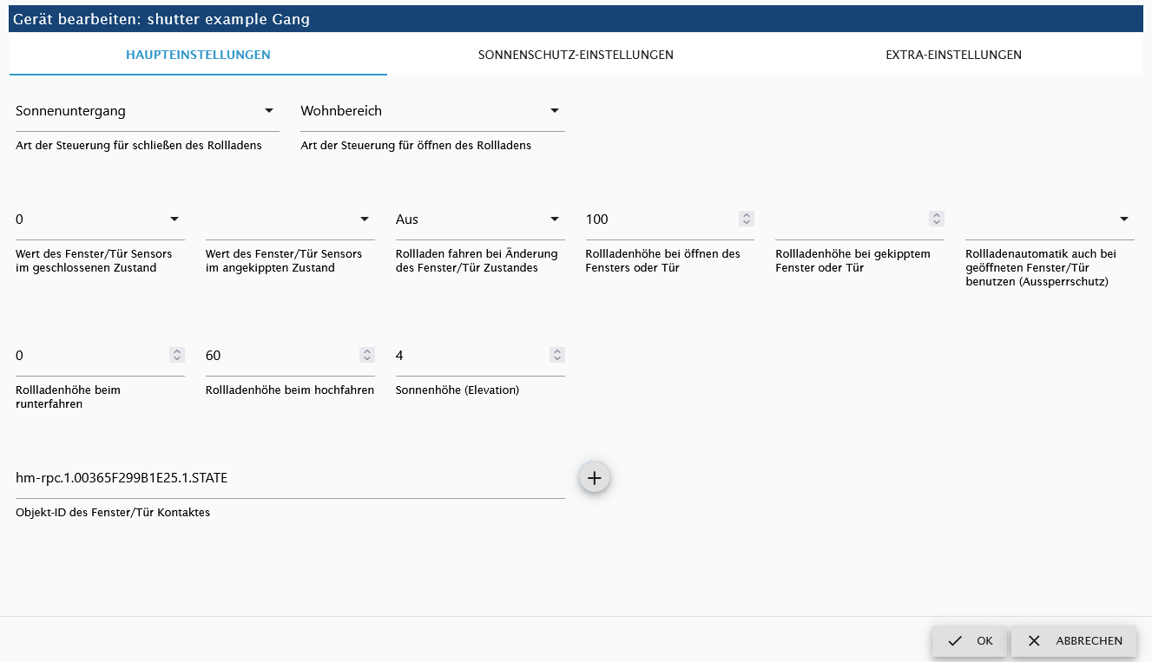Click the 'Art der Steuerung für öffnen des Rollladens' label
Image resolution: width=1152 pixels, height=662 pixels.
[x=416, y=146]
